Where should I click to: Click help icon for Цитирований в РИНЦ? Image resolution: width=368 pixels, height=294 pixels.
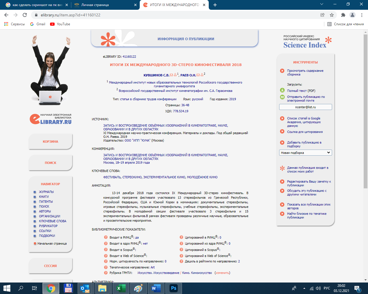click(181, 237)
